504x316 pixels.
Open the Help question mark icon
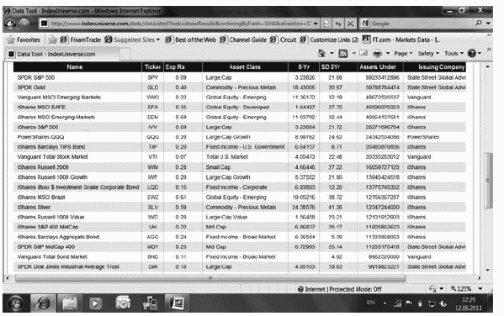pos(471,53)
